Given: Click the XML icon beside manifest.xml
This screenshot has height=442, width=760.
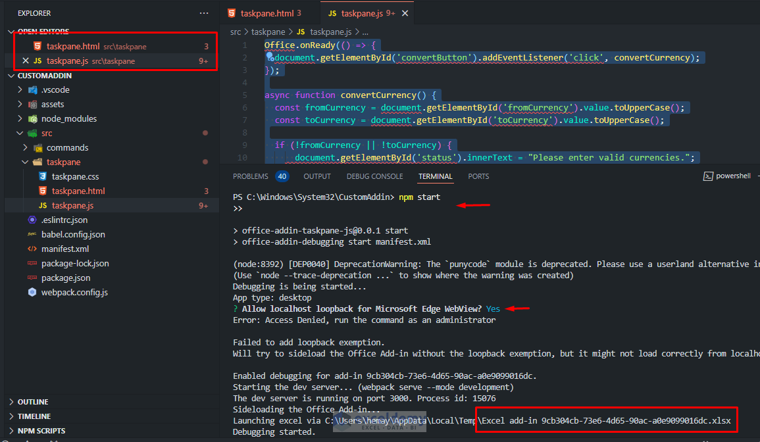Looking at the screenshot, I should 32,249.
